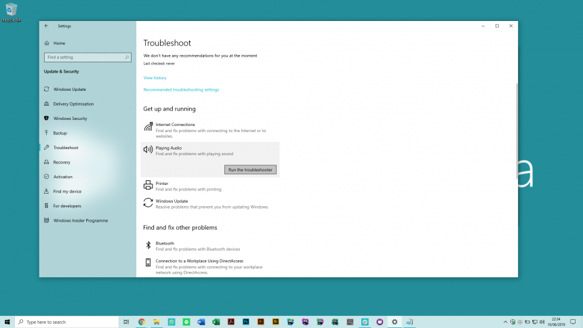Open Adobe Bridge from the taskbar
The width and height of the screenshot is (583, 328).
(x=275, y=322)
